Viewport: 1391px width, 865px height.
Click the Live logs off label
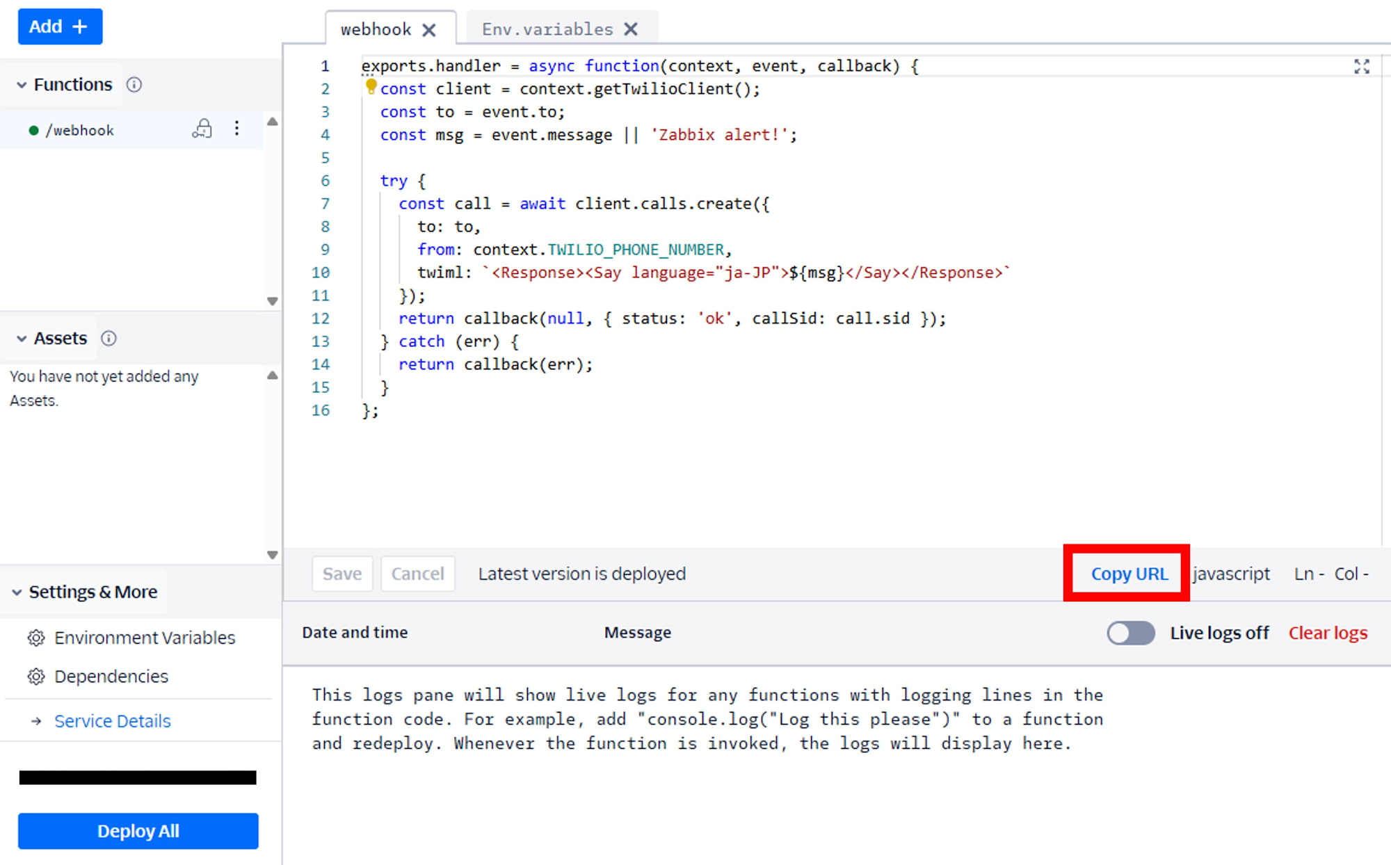pos(1219,633)
